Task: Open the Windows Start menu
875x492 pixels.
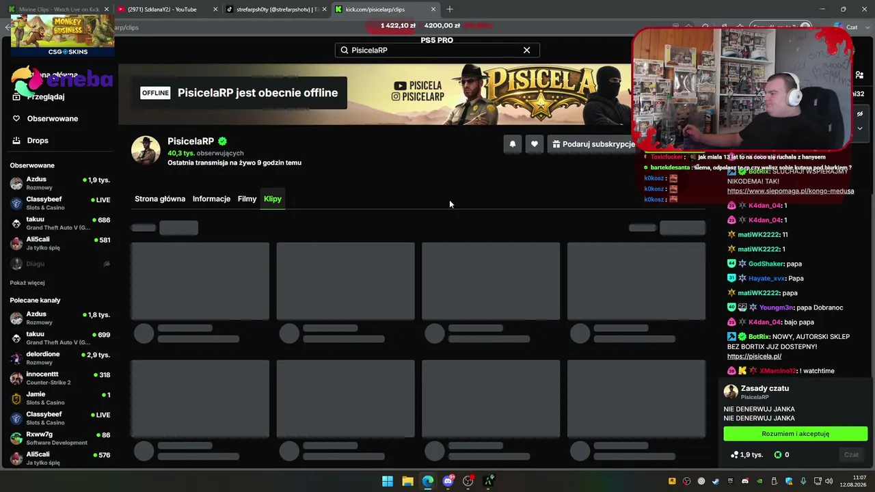Action: 388,481
